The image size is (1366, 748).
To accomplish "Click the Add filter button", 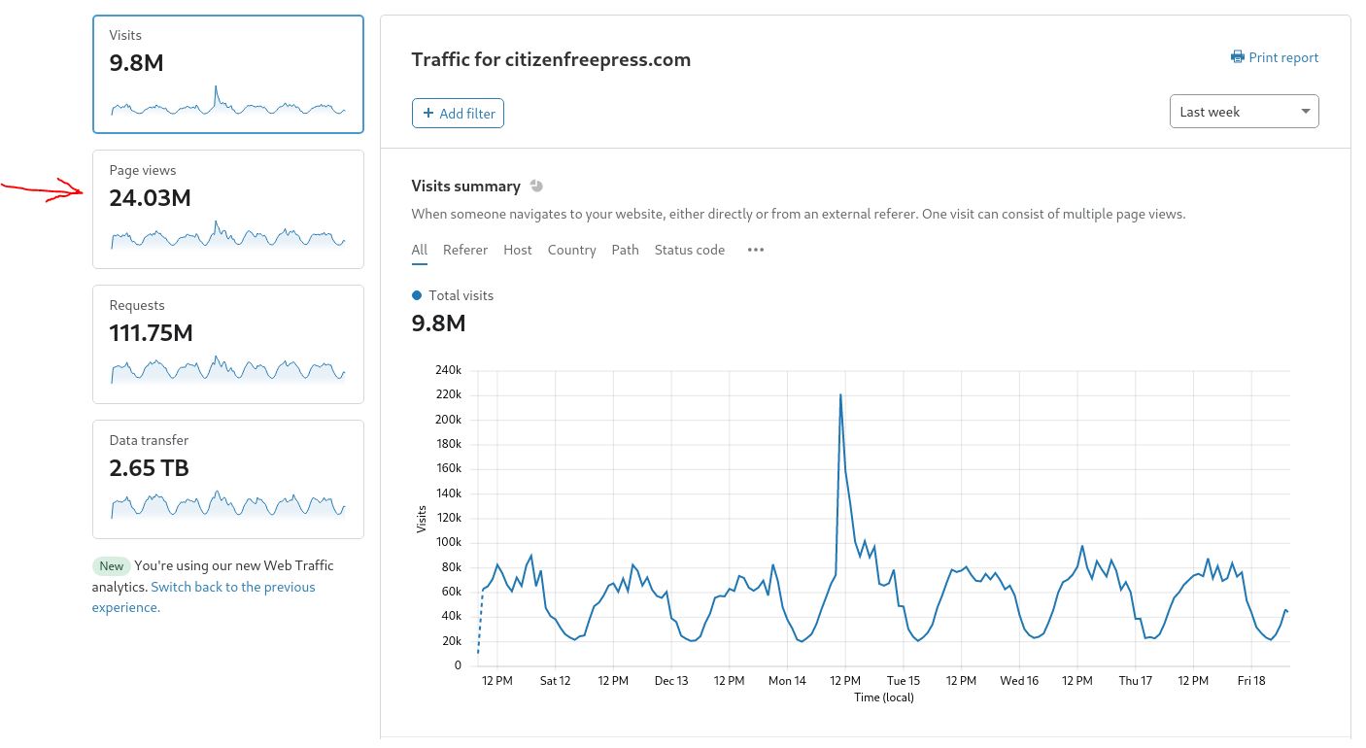I will [x=458, y=114].
